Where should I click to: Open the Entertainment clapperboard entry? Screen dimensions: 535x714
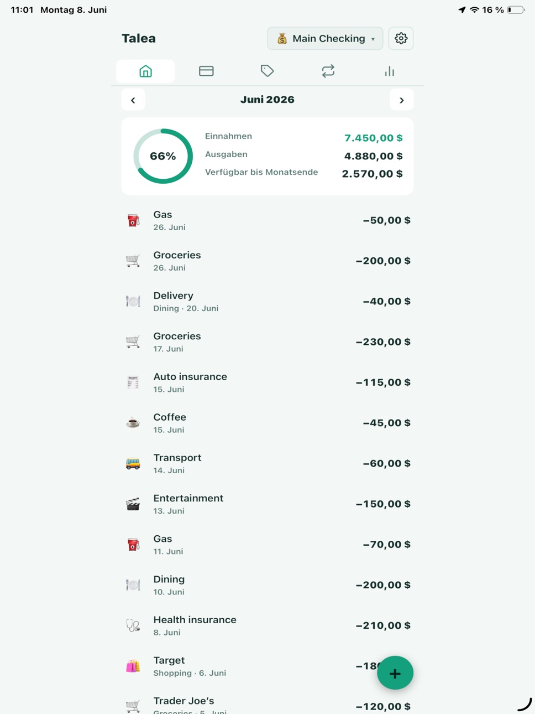(x=267, y=504)
